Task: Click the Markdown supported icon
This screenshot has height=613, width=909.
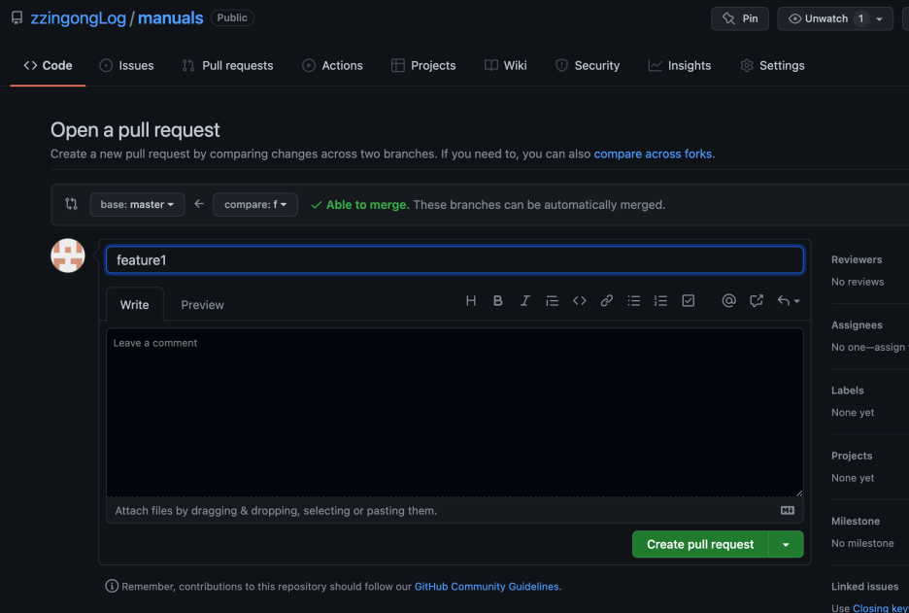Action: click(x=788, y=510)
